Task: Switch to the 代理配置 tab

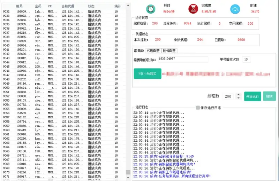Action: pyautogui.click(x=153, y=51)
